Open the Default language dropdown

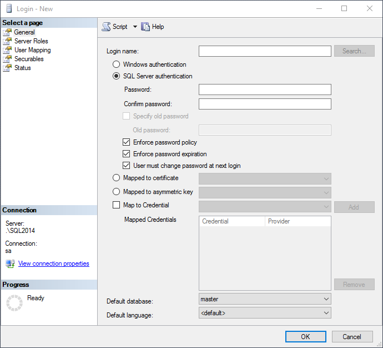(x=265, y=313)
